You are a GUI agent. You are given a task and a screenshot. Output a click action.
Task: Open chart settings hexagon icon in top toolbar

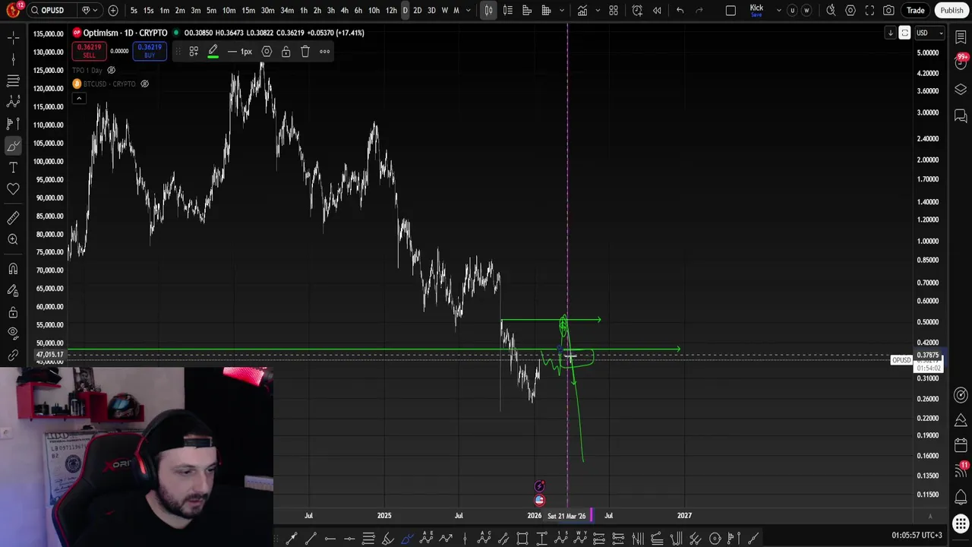pyautogui.click(x=850, y=10)
